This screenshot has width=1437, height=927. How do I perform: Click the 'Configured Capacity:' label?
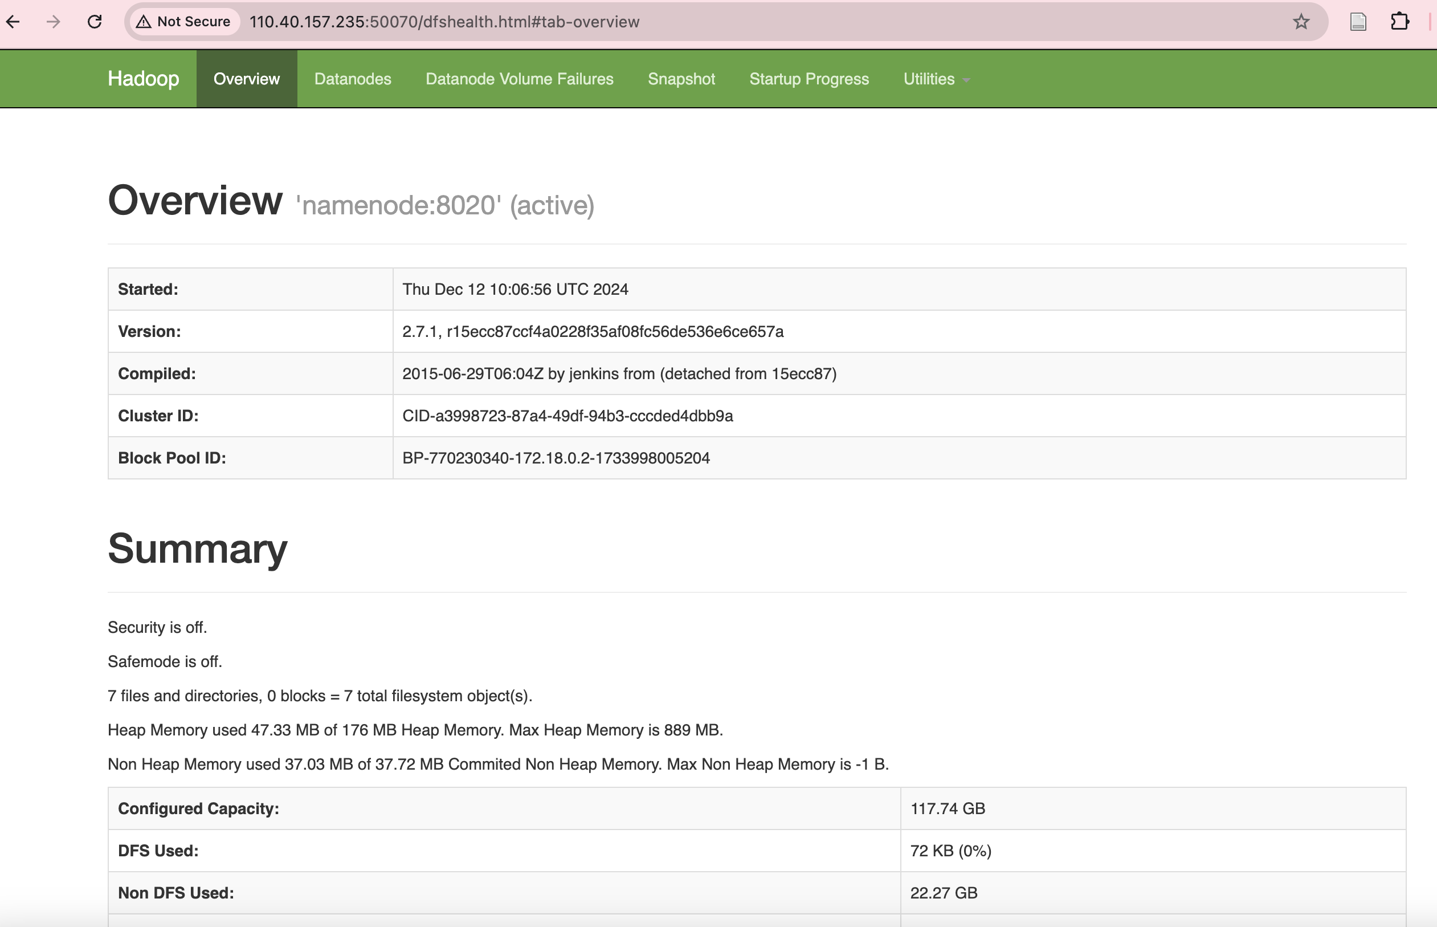198,809
